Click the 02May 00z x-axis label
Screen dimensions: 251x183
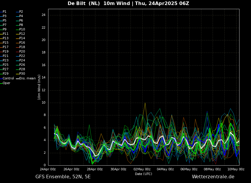(x=142, y=169)
